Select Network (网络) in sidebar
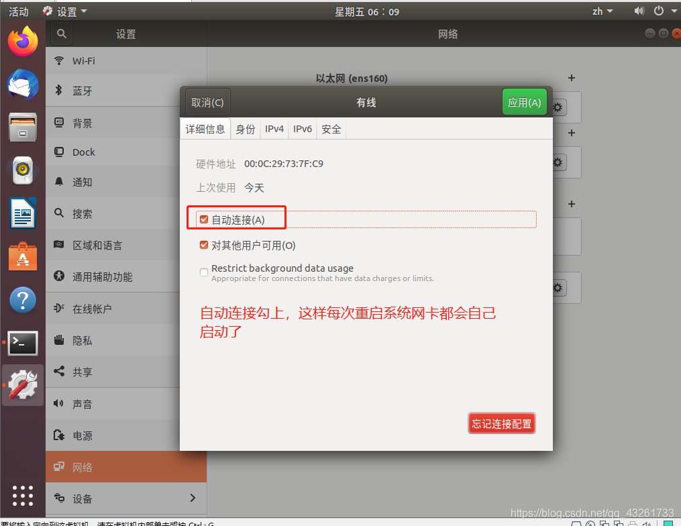This screenshot has width=681, height=526. point(126,467)
